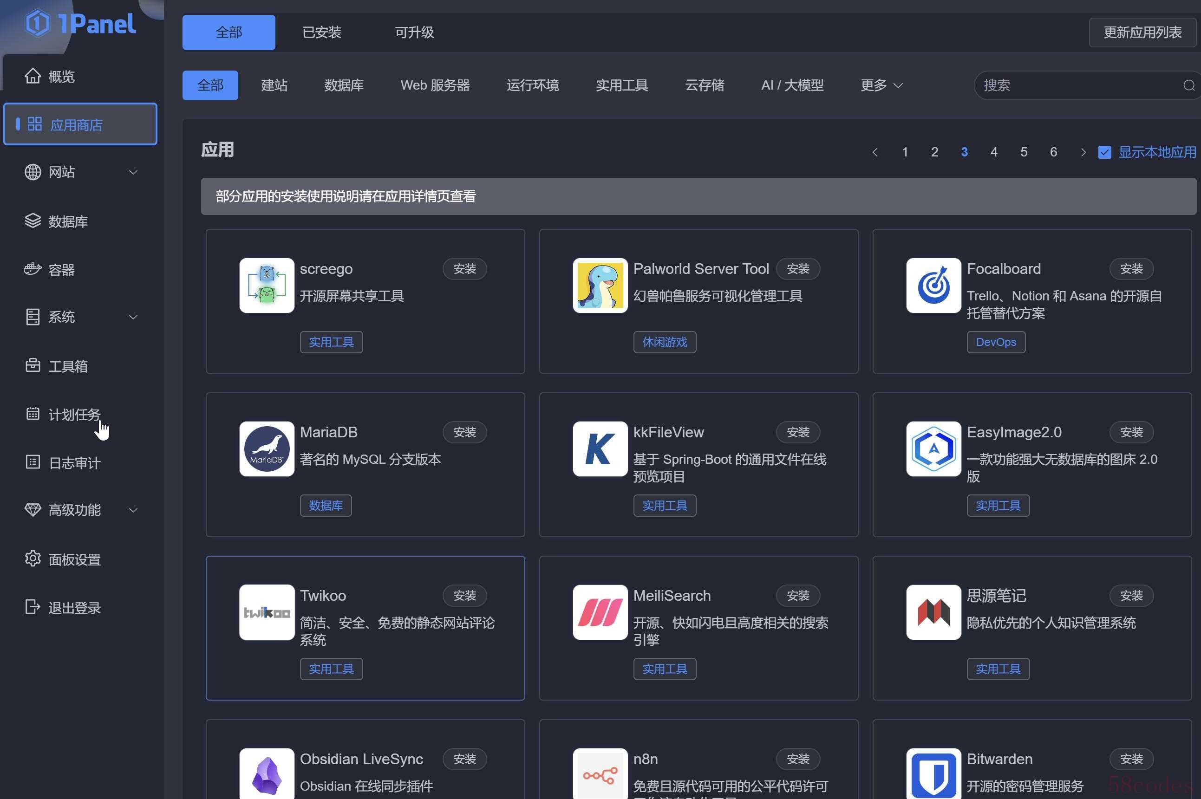Image resolution: width=1201 pixels, height=799 pixels.
Task: Click 更新应用列表 button
Action: (1142, 32)
